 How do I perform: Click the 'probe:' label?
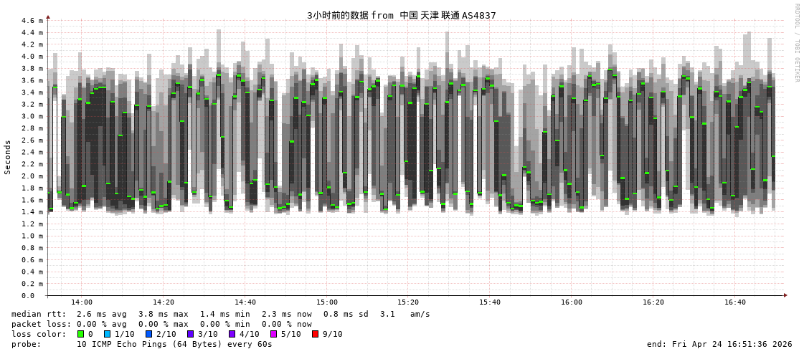[26, 344]
